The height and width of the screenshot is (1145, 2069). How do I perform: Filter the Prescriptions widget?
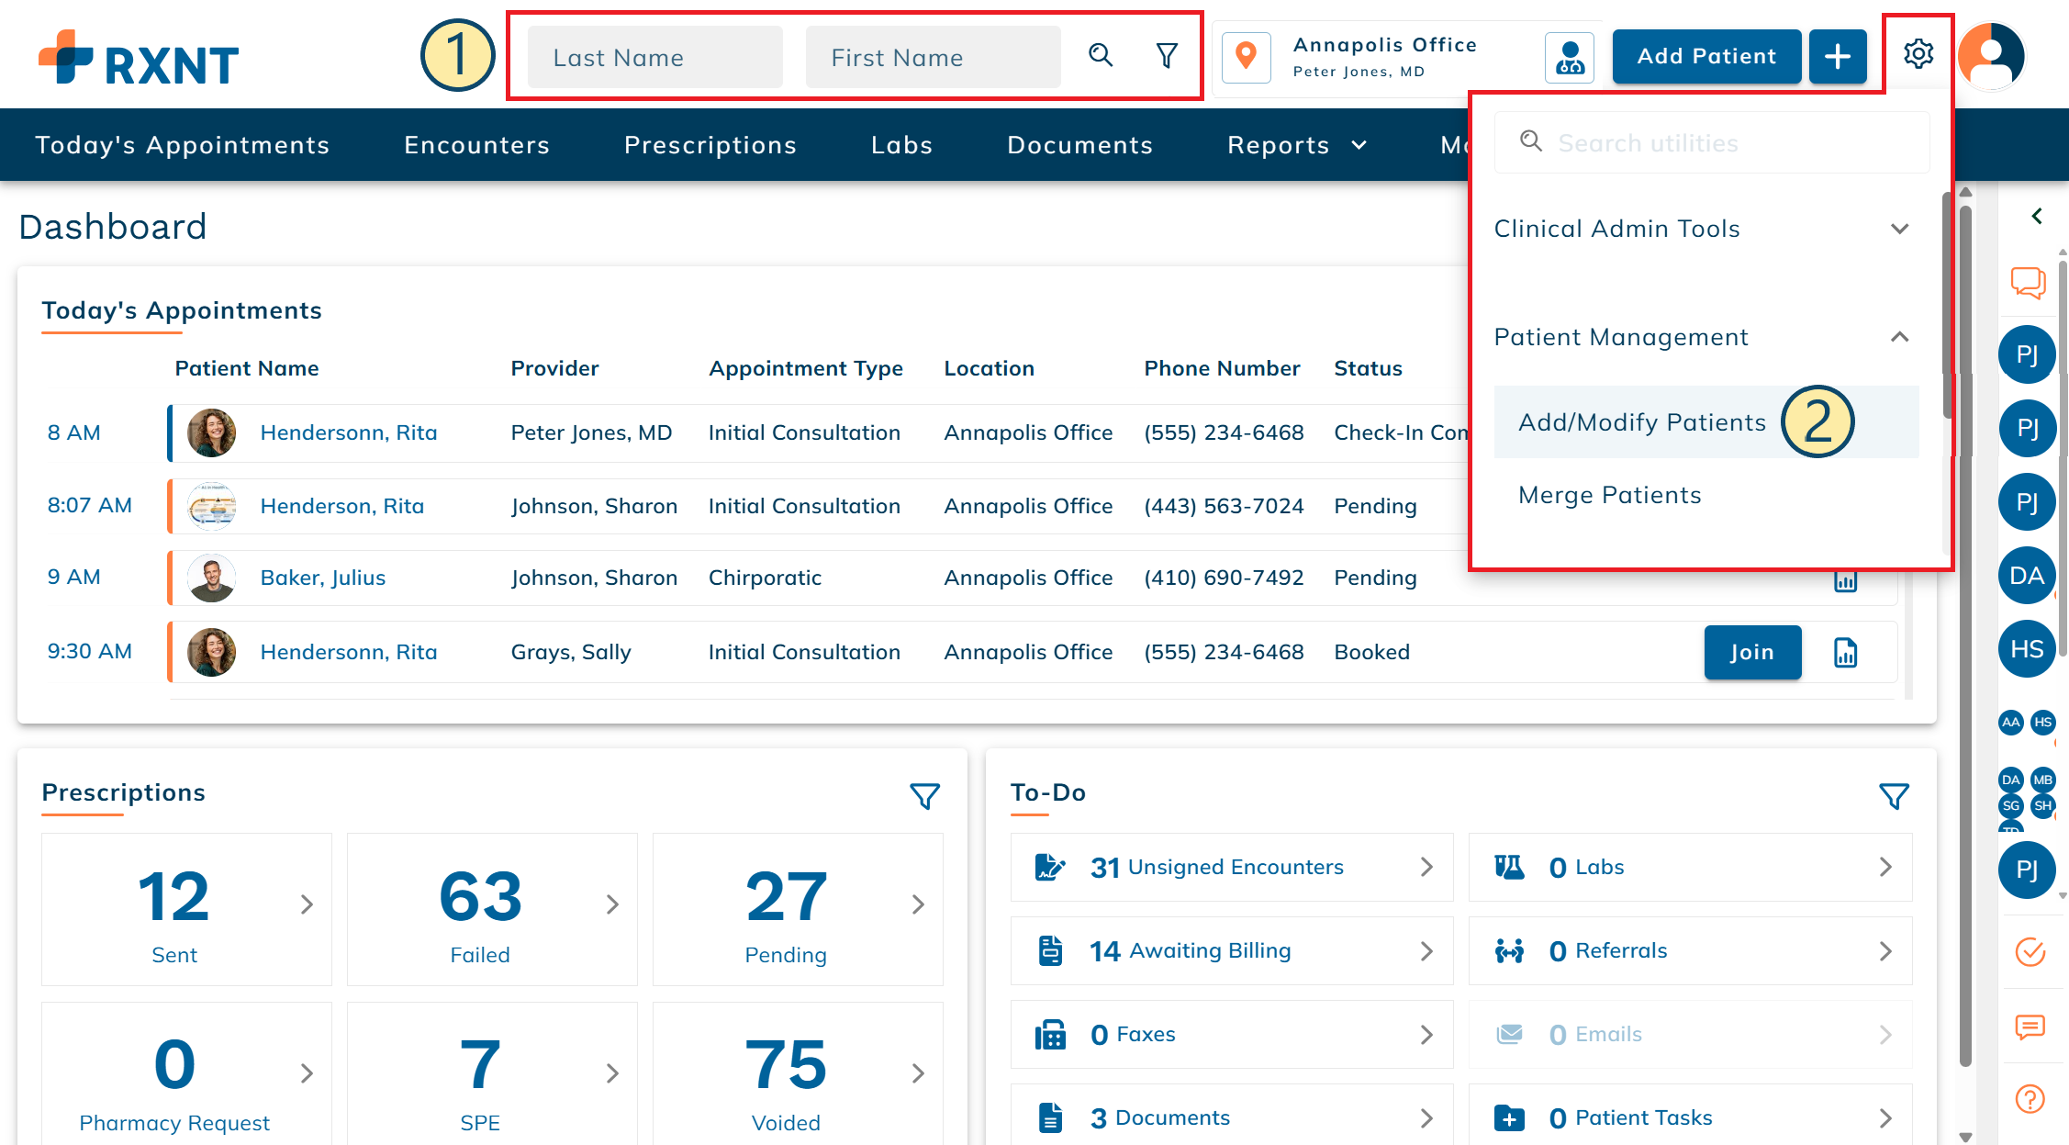tap(924, 795)
